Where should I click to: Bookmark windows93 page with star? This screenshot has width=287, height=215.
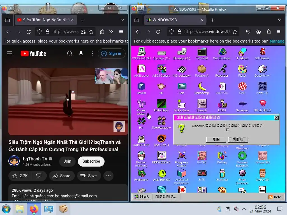(235, 32)
